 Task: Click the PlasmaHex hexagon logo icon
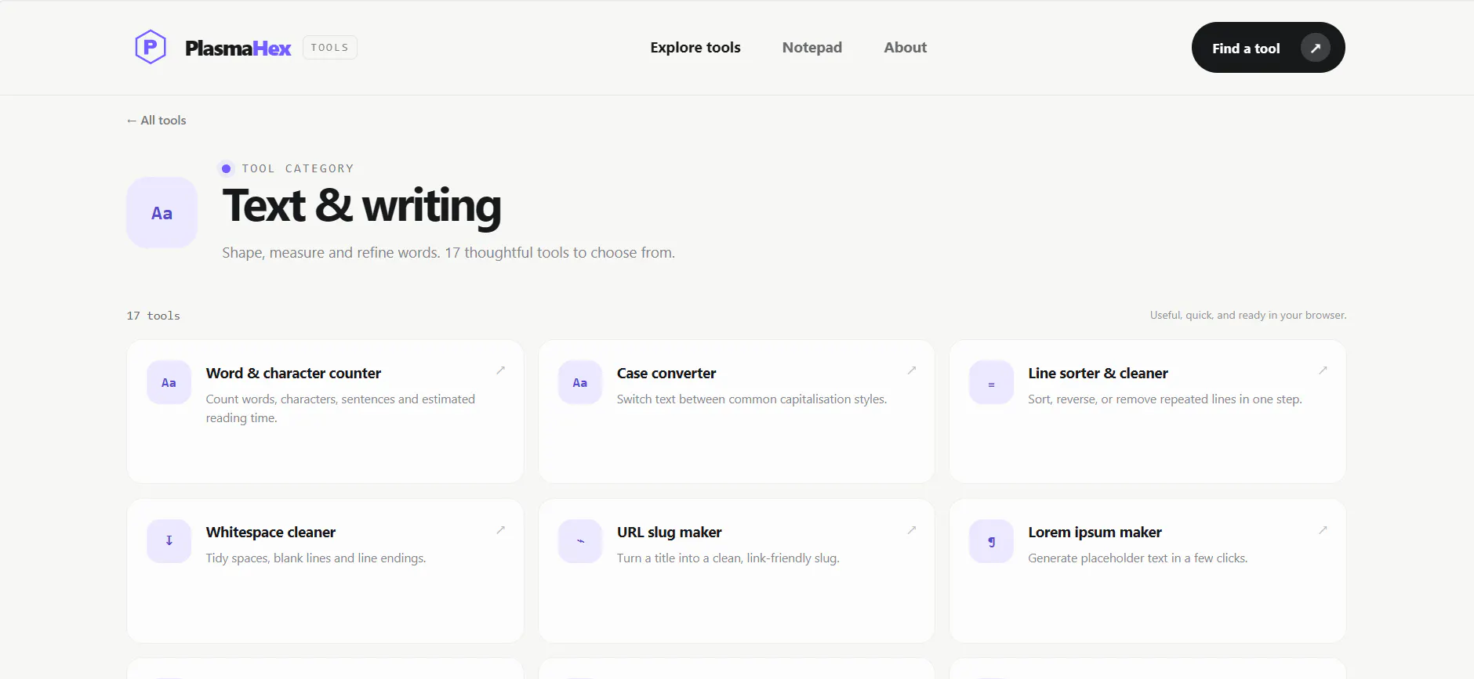tap(151, 47)
